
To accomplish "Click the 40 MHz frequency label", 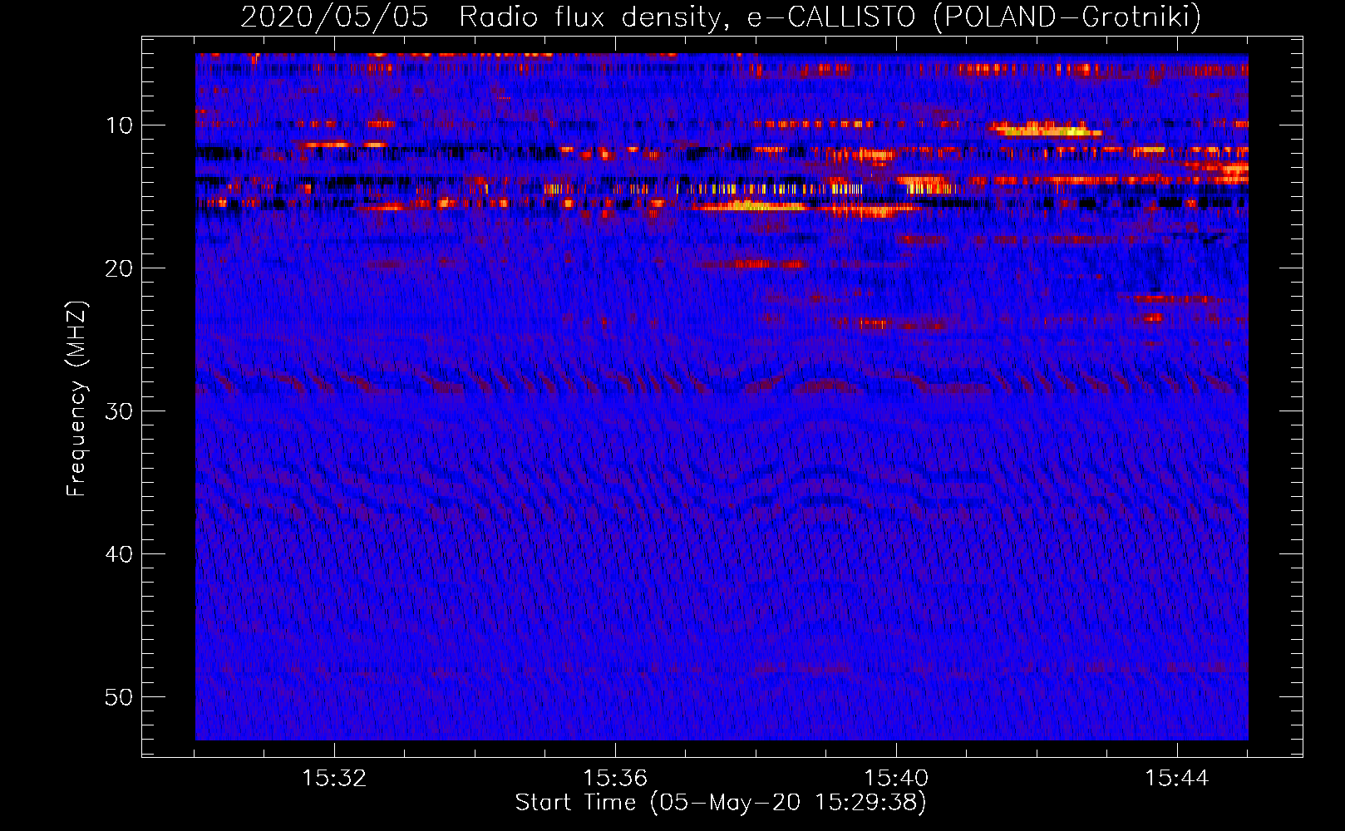I will (x=120, y=554).
